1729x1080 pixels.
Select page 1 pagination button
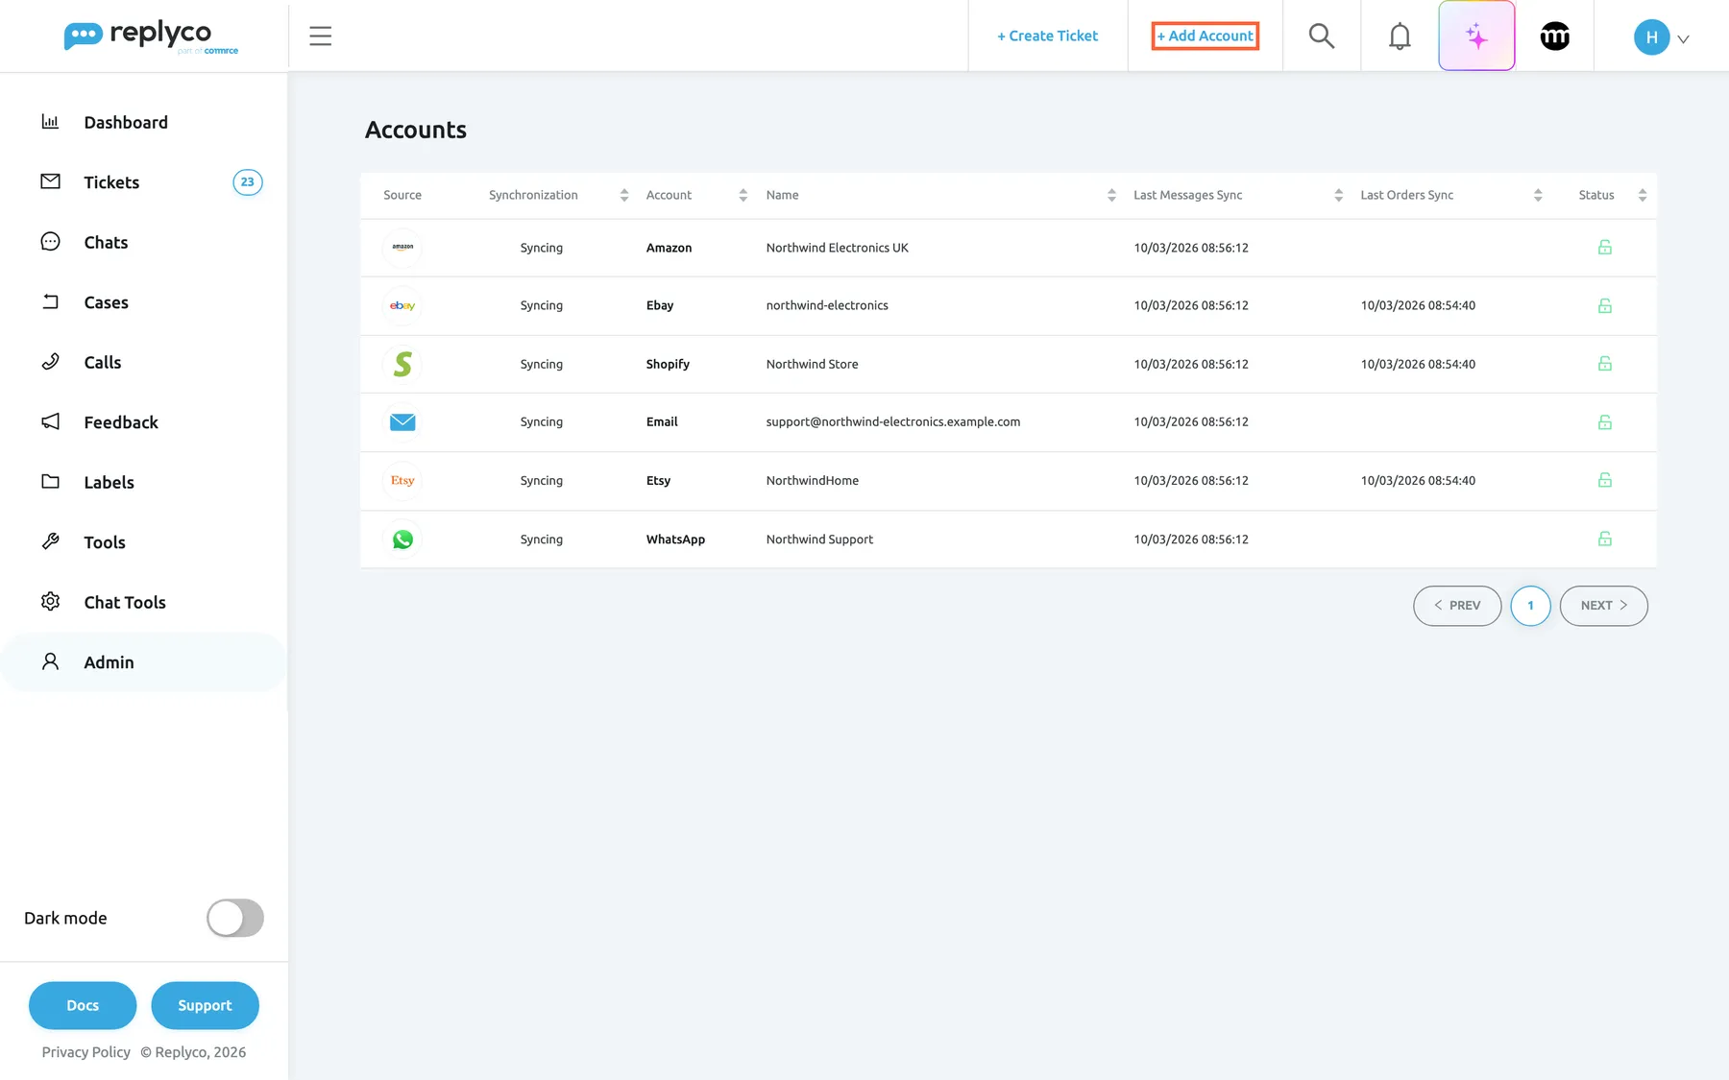coord(1530,606)
